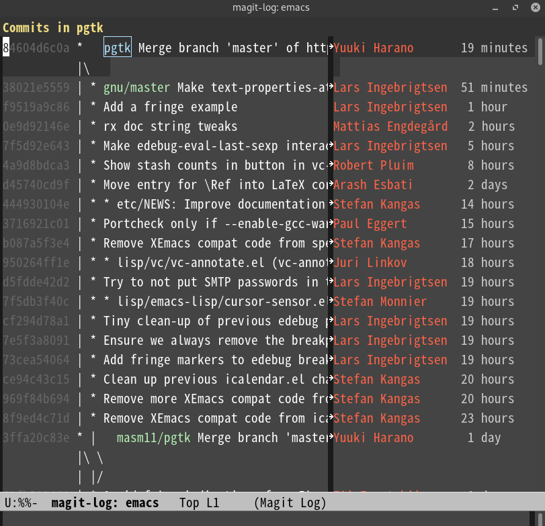Select commit hash 4a9d8bdca3
Screen dimensions: 545x526
click(36, 165)
